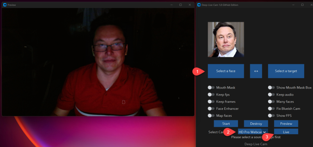The image size is (313, 147).
Task: Close the Preview window
Action: click(x=190, y=5)
